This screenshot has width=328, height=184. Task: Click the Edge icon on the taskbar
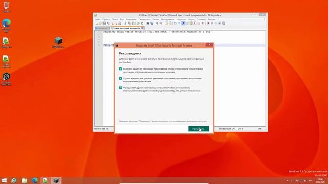[35, 180]
